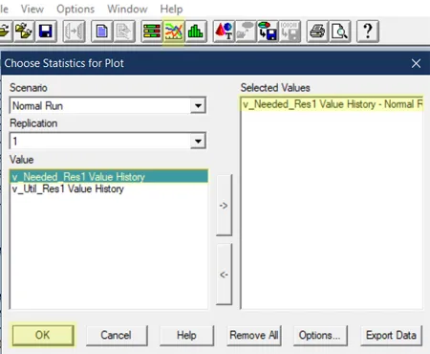Confirm with the OK button
The height and width of the screenshot is (354, 430).
click(43, 335)
